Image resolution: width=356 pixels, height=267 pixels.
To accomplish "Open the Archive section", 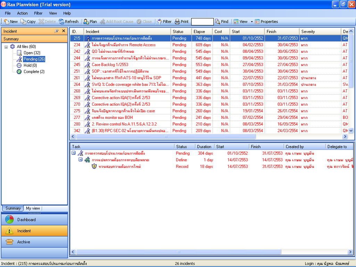I will point(34,242).
